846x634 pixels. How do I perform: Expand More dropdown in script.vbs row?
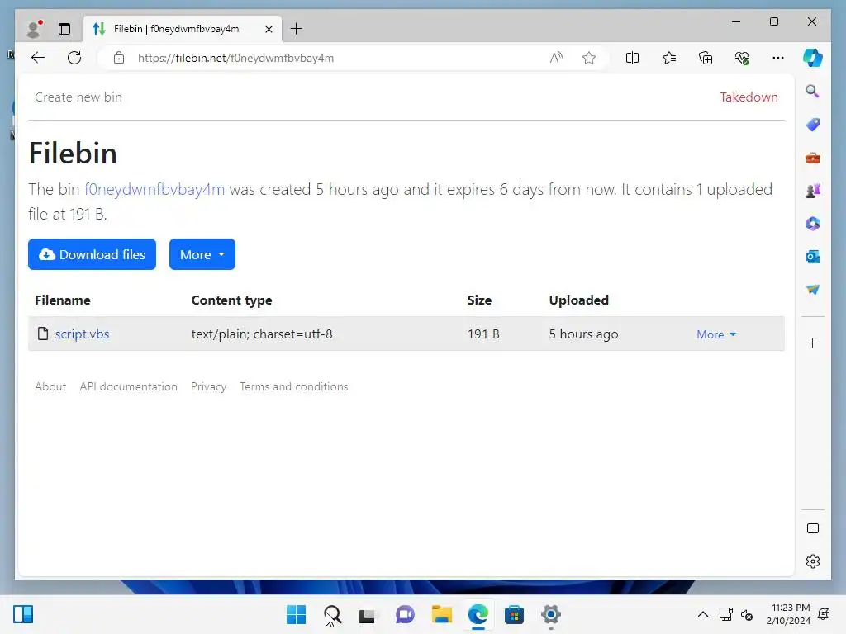716,334
